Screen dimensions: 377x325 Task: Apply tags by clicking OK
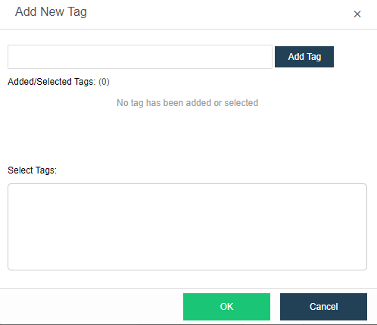tap(226, 307)
